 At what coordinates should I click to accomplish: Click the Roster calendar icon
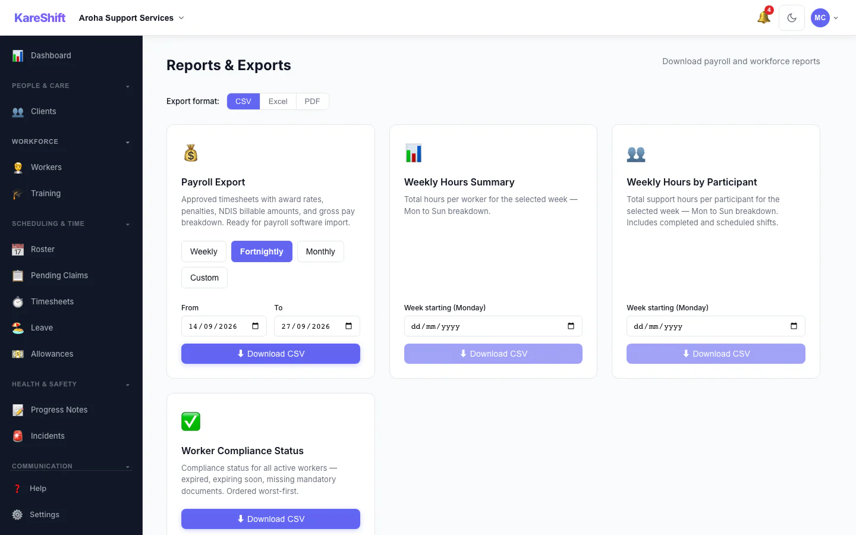(18, 249)
